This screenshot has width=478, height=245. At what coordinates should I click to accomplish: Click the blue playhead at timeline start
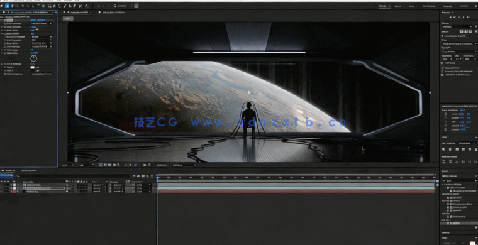click(x=158, y=177)
